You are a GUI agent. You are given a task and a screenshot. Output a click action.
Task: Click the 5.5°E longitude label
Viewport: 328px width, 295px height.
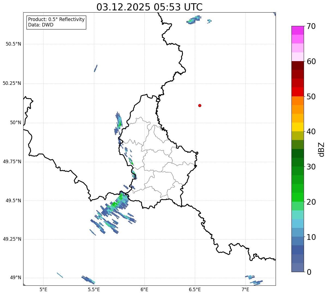[94, 289]
